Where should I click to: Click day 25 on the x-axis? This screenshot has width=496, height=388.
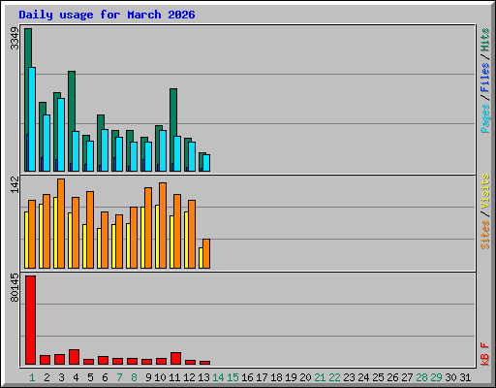click(x=378, y=377)
